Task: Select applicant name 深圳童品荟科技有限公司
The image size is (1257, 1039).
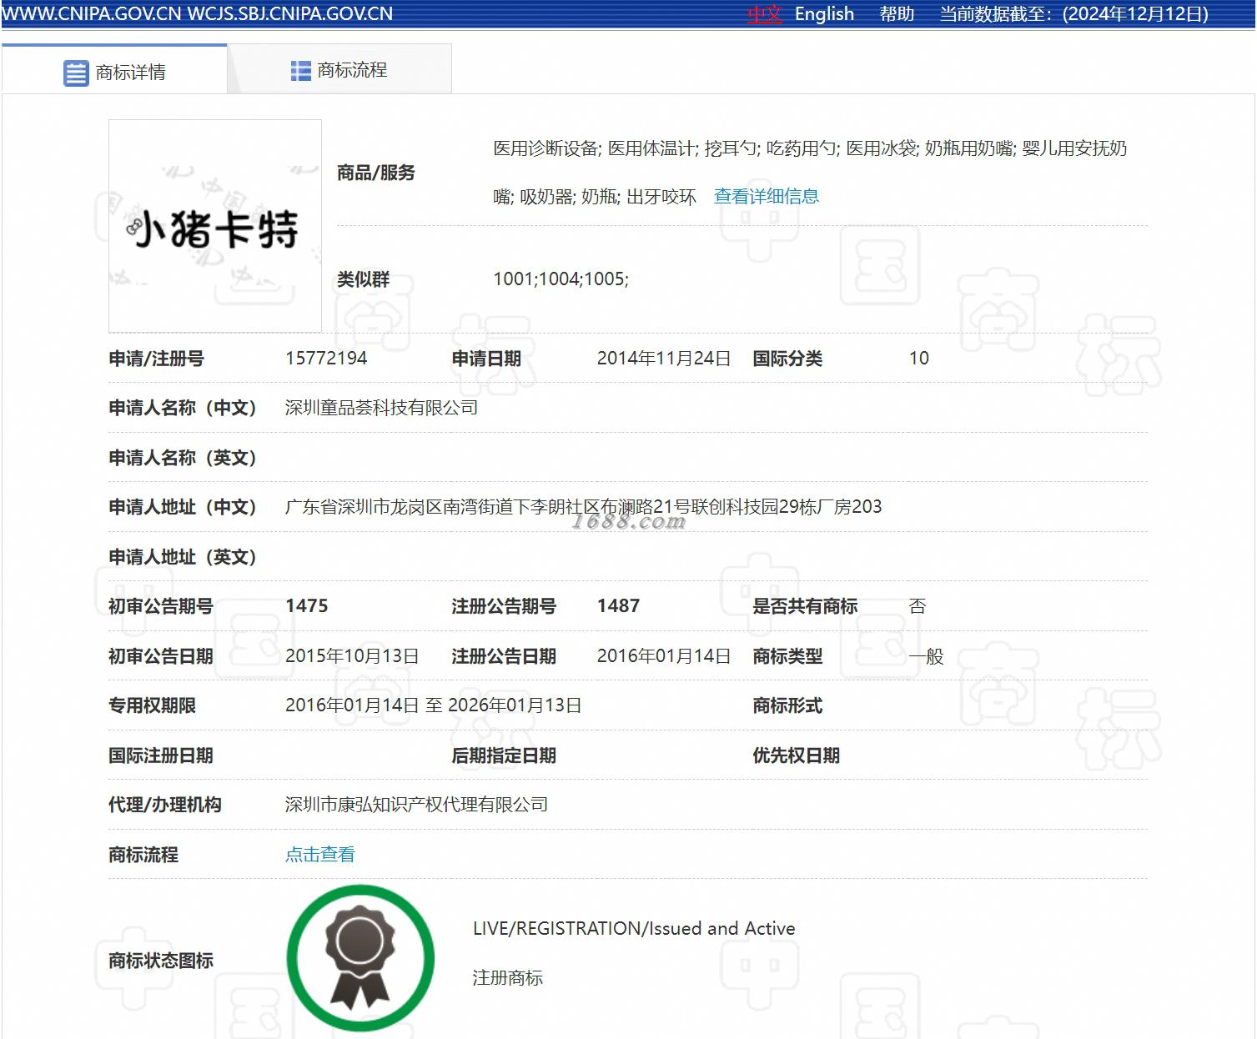Action: coord(382,408)
